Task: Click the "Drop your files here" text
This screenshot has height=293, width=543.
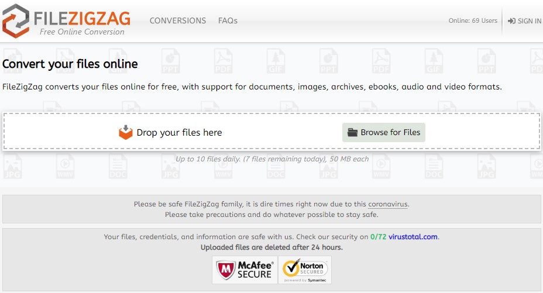Action: click(x=180, y=133)
